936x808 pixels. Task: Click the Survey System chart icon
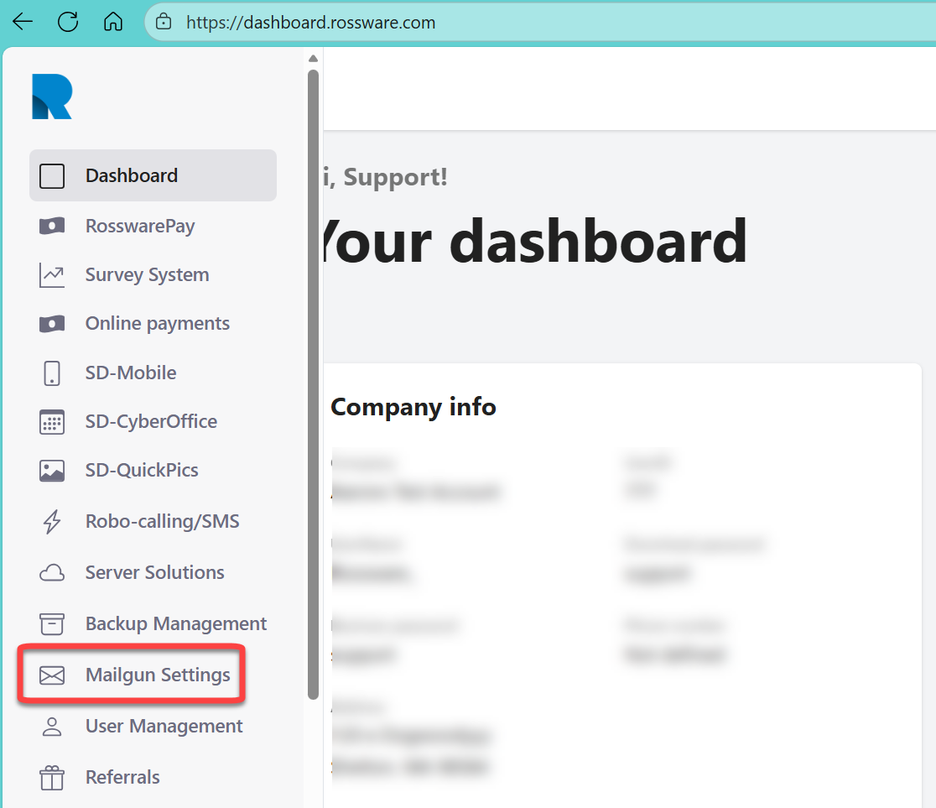(x=52, y=275)
